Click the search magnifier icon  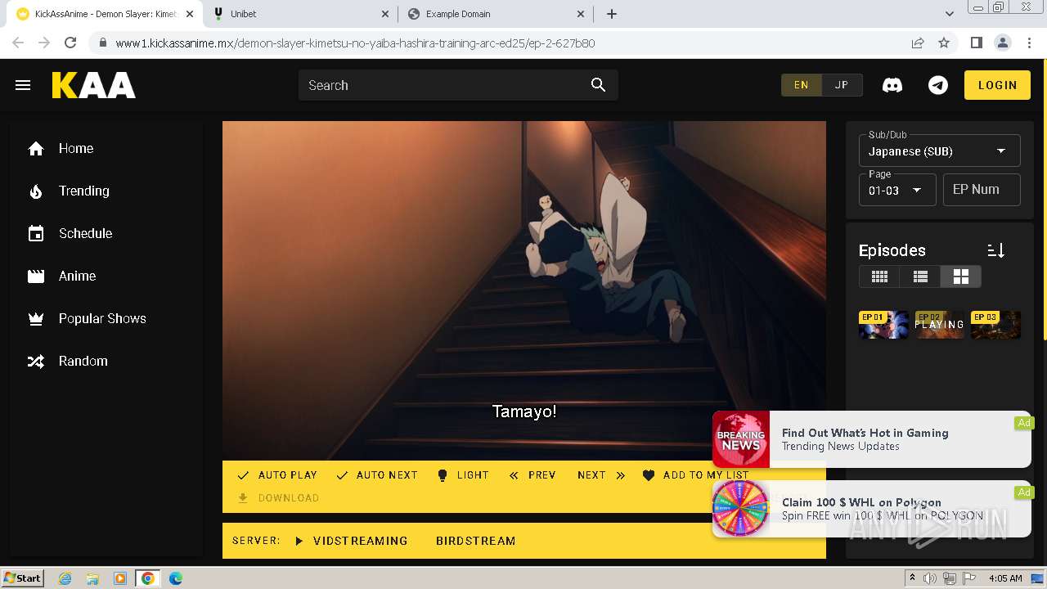(x=598, y=85)
